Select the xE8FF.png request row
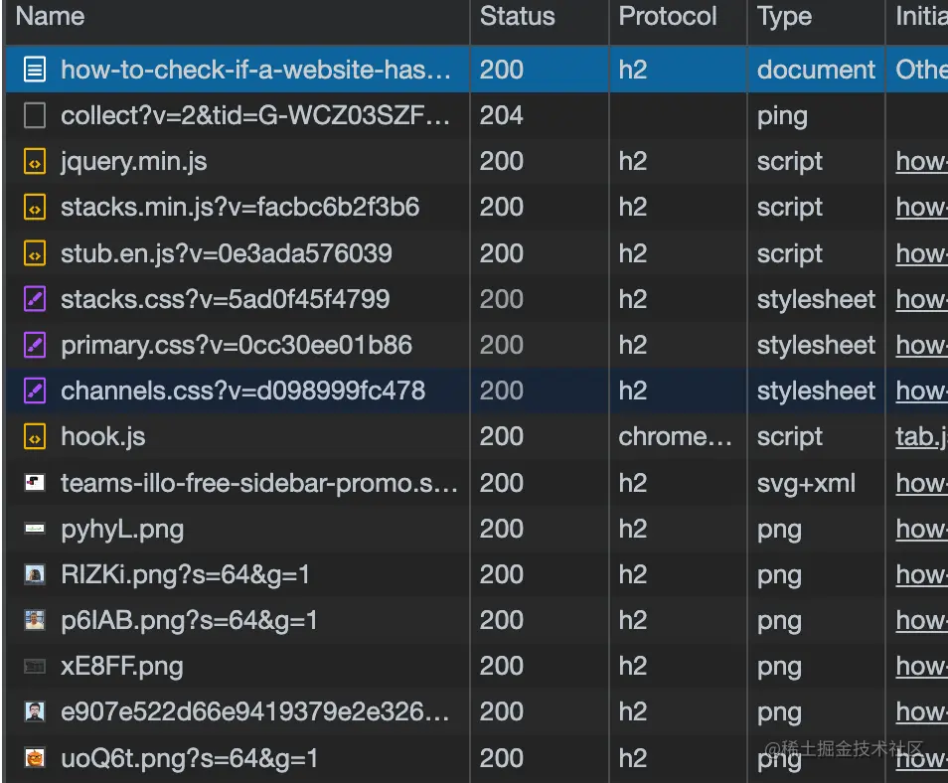 (121, 666)
